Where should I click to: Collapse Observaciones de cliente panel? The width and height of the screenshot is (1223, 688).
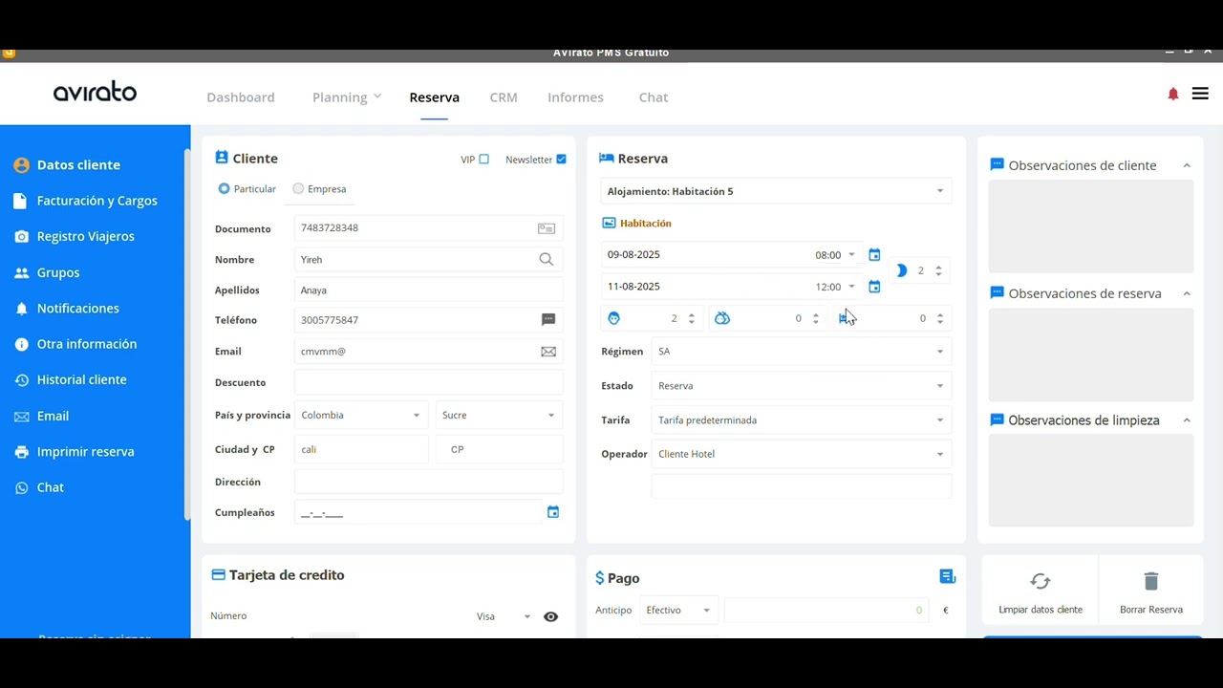click(1187, 165)
